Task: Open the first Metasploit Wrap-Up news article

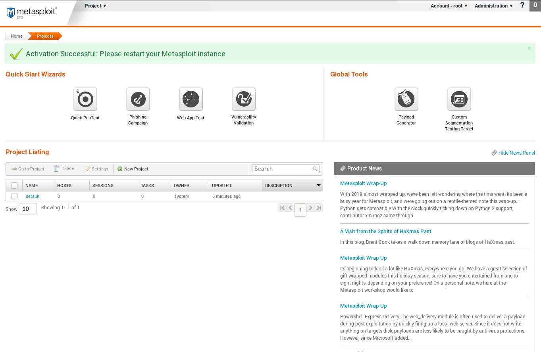Action: click(363, 184)
